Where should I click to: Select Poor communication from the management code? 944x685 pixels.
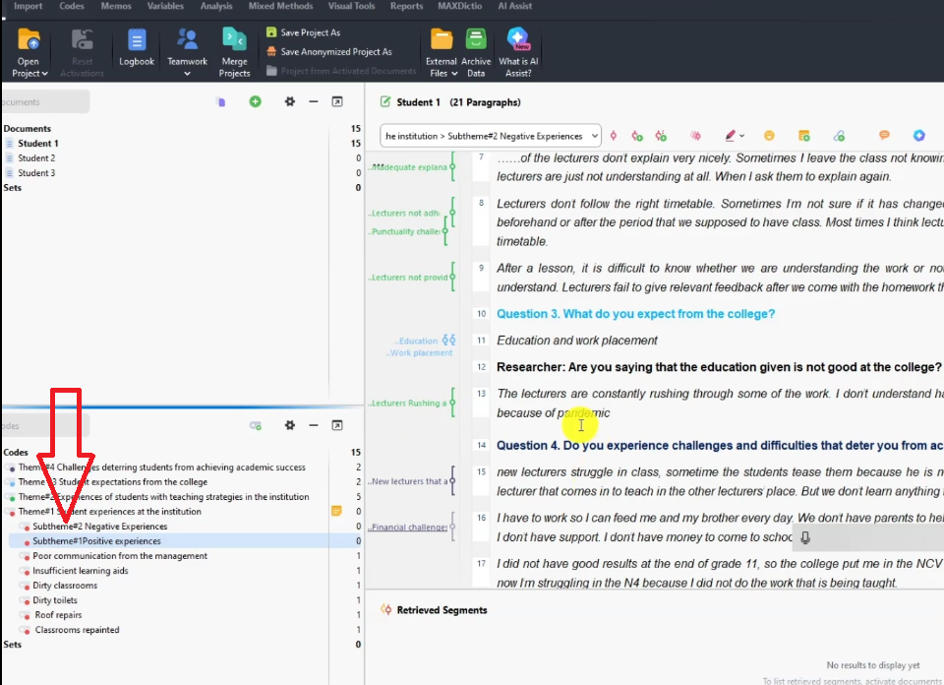pyautogui.click(x=120, y=555)
